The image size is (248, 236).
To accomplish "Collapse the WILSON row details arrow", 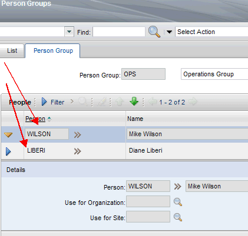I will (8, 134).
